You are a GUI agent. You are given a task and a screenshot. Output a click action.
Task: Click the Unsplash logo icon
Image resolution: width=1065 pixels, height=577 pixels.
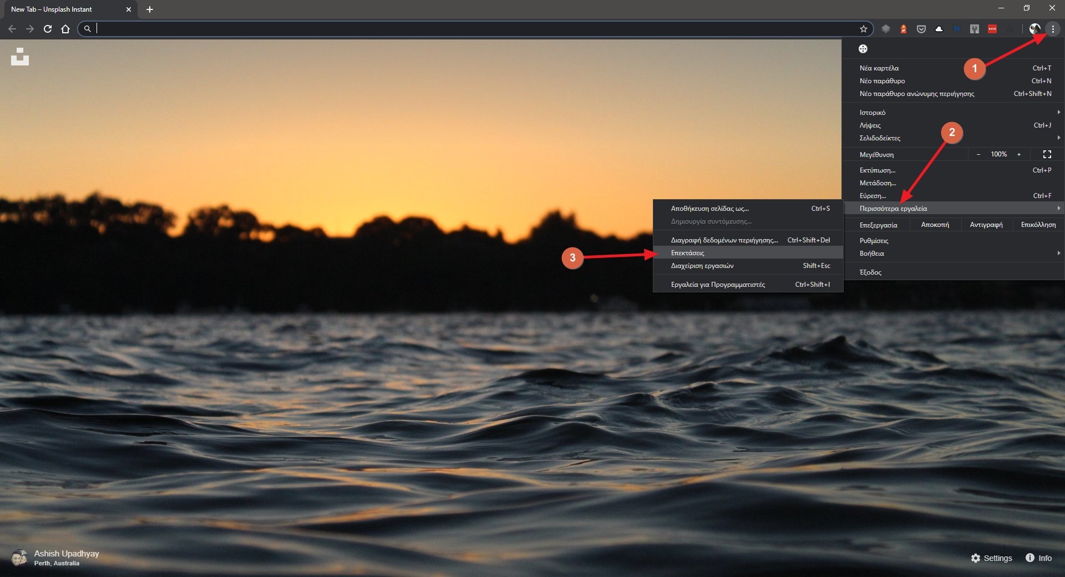(20, 57)
